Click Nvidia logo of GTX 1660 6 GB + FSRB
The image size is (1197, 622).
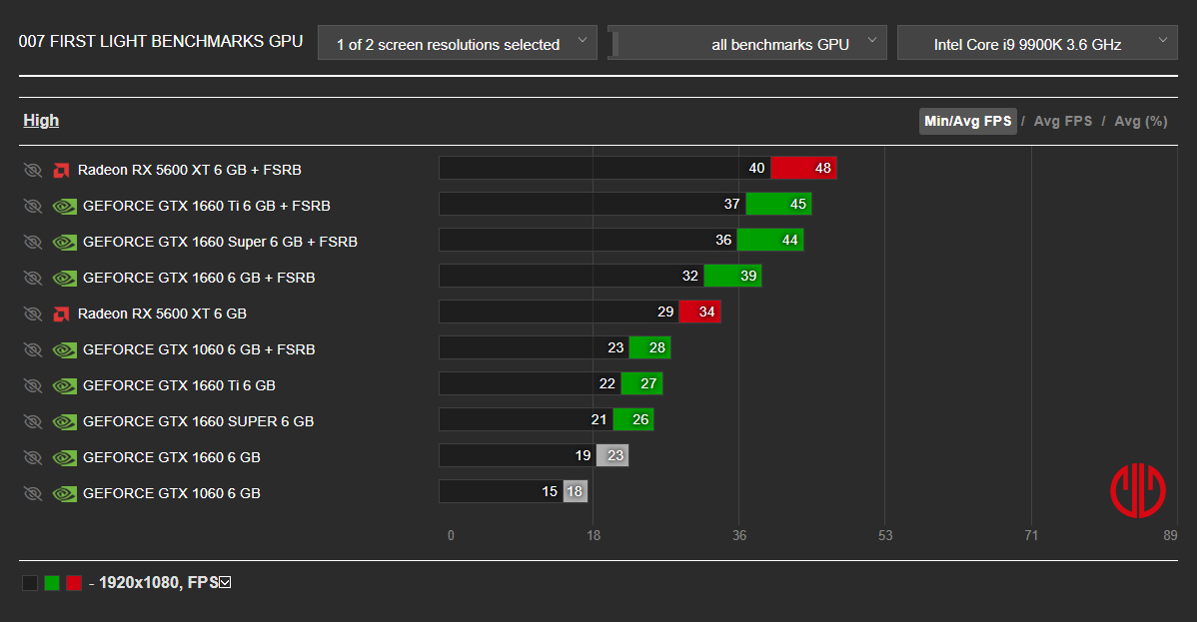click(x=64, y=278)
